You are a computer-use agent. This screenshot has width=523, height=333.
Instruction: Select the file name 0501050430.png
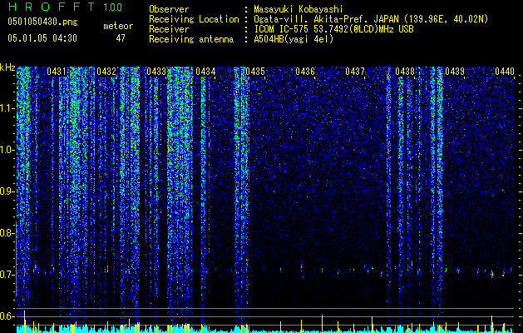(x=42, y=22)
